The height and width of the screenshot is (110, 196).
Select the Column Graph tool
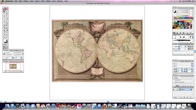point(7,28)
